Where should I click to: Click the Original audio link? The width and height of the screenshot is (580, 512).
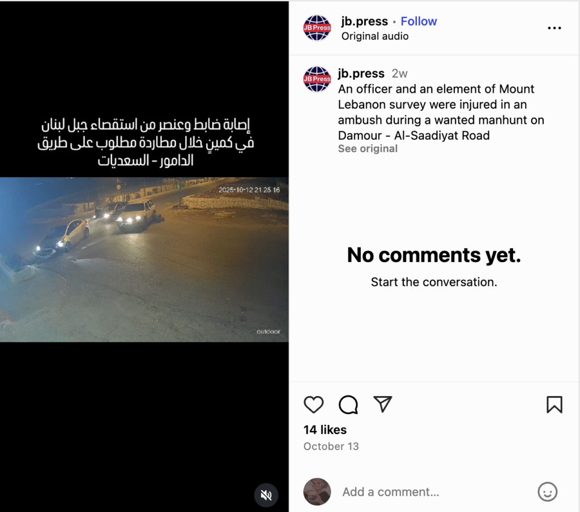[375, 36]
